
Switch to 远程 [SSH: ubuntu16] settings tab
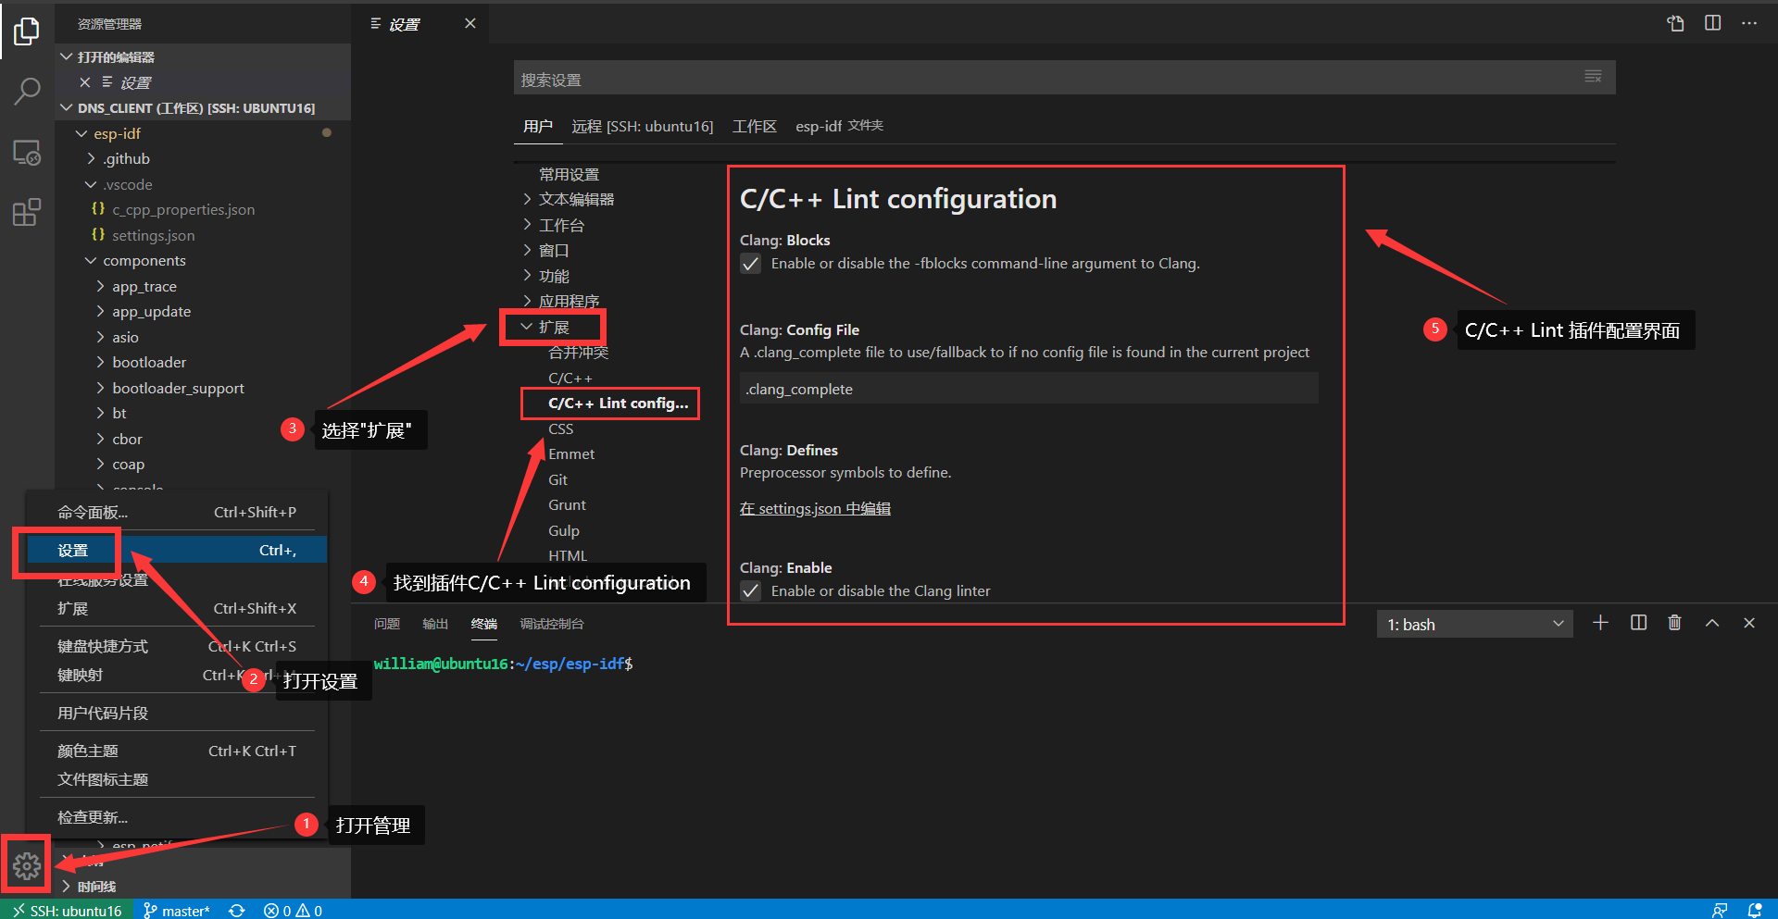[643, 127]
